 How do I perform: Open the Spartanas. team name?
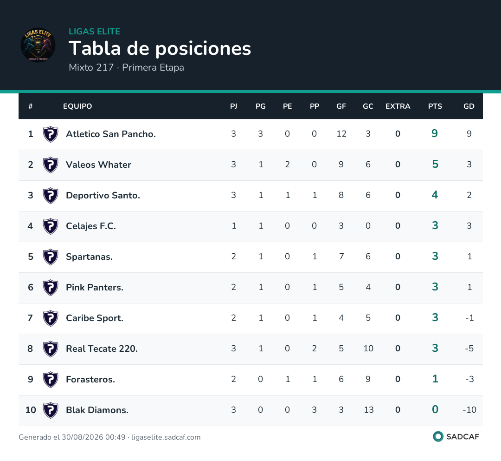tap(89, 257)
